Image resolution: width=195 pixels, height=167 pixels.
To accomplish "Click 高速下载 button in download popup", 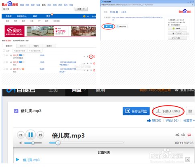I will coord(121,26).
